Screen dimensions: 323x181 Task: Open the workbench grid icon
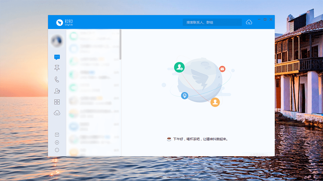pyautogui.click(x=57, y=102)
